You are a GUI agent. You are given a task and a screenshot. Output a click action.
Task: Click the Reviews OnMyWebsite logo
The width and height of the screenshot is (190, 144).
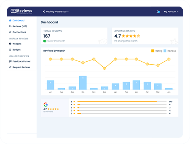click(x=21, y=11)
